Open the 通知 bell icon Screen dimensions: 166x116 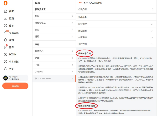tap(6, 40)
